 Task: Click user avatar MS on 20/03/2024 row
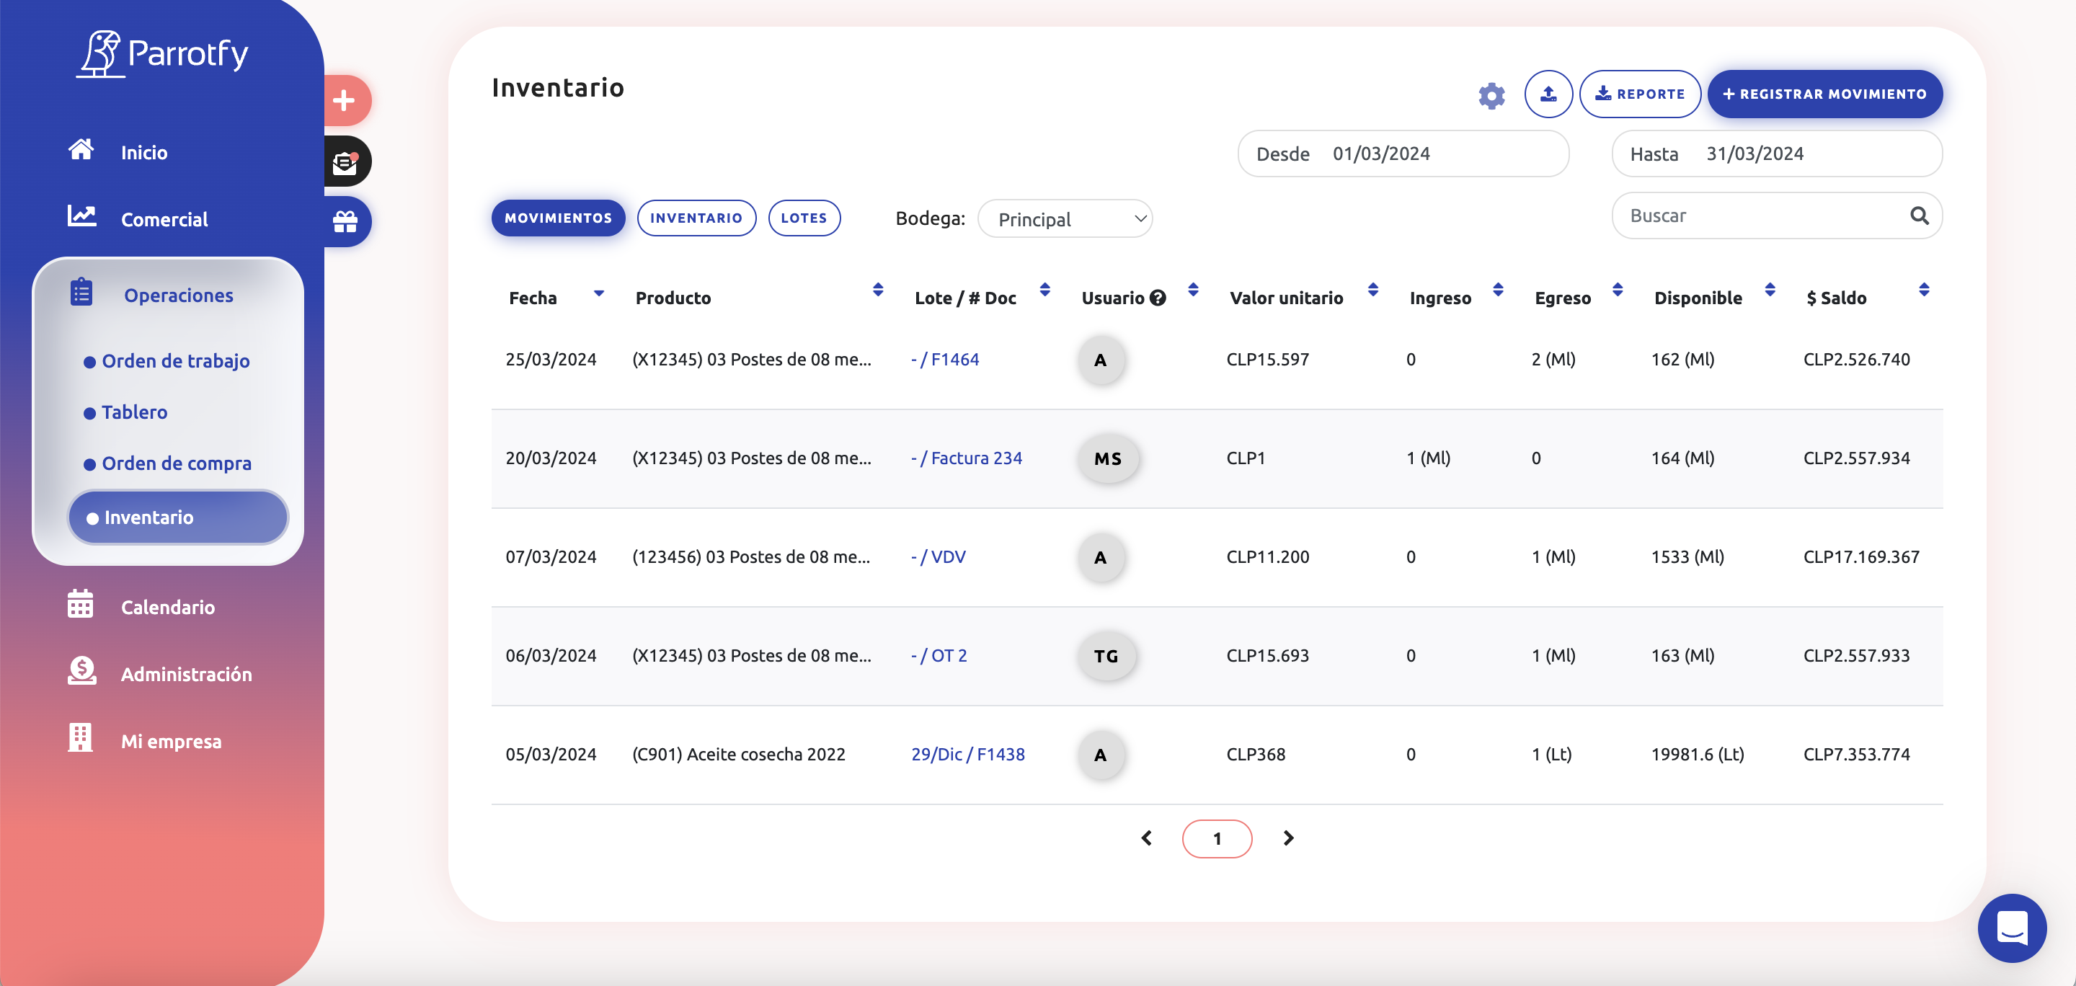coord(1108,459)
